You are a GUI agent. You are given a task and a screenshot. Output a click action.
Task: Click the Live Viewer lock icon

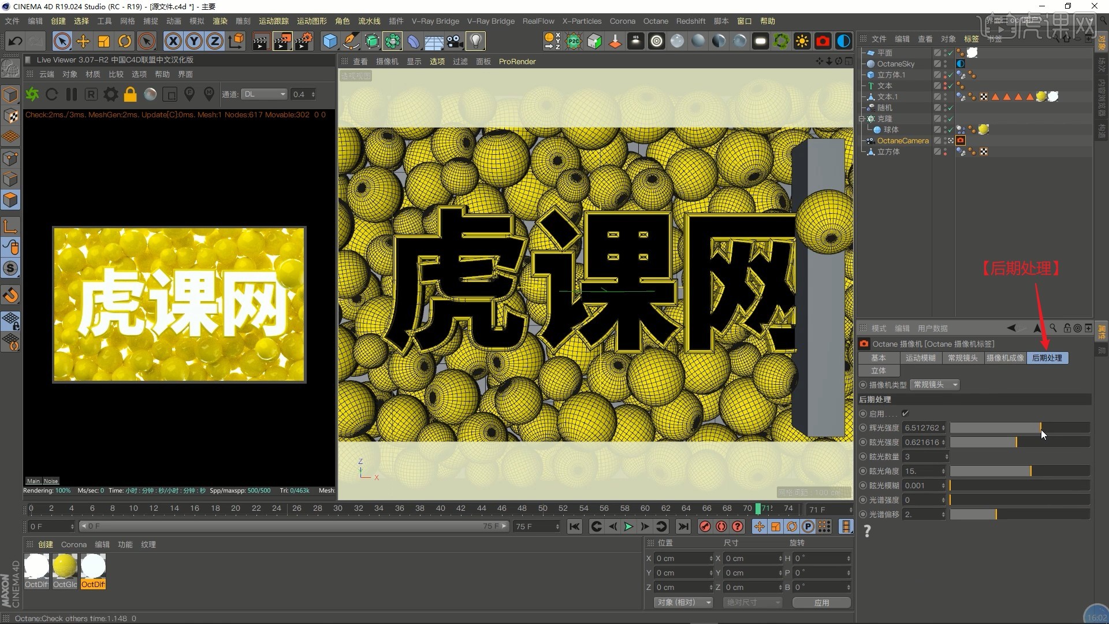(131, 94)
